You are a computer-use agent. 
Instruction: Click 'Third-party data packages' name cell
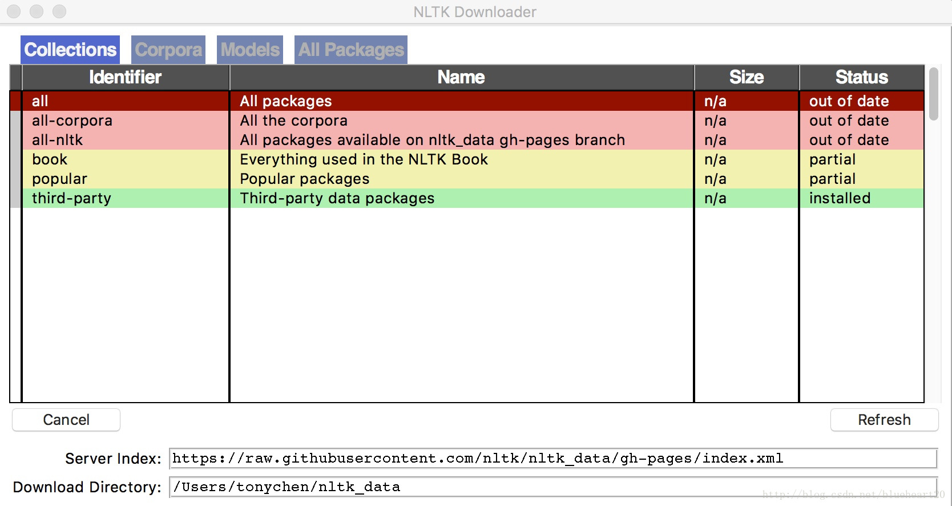click(462, 198)
